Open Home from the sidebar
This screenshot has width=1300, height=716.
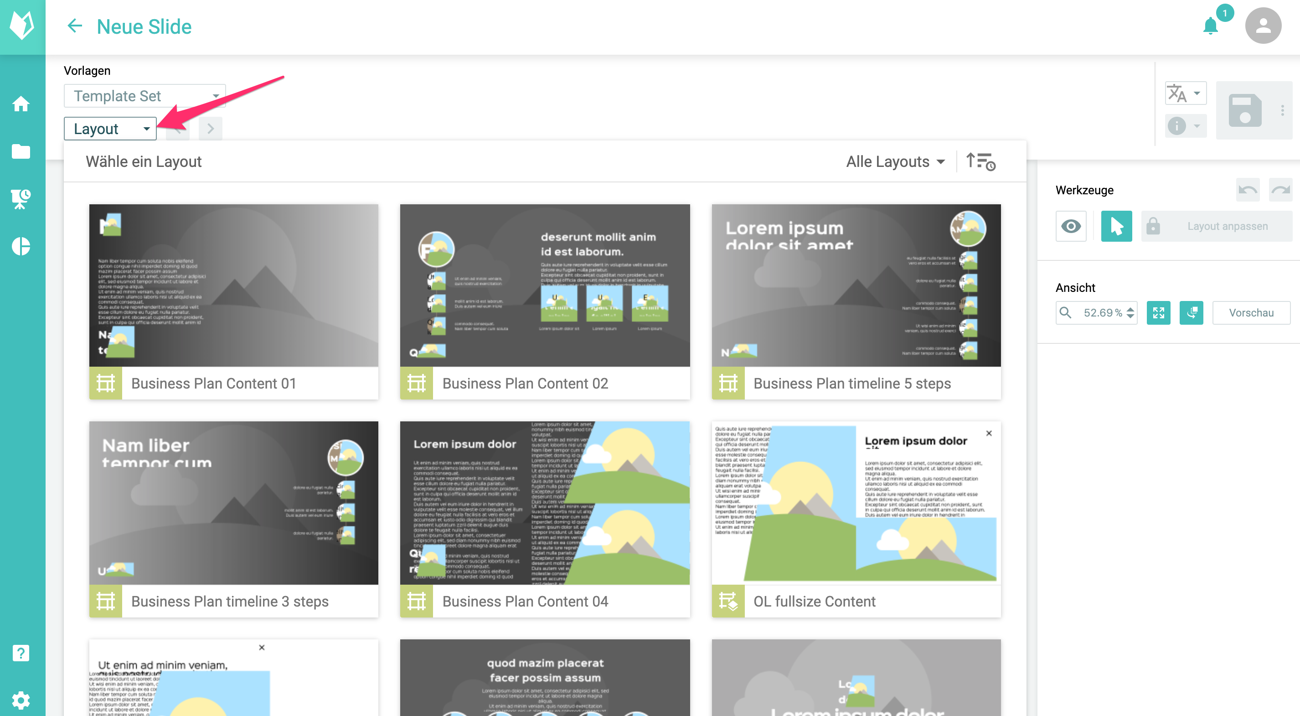[x=21, y=104]
